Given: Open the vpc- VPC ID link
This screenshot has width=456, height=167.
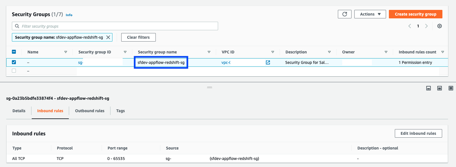Looking at the screenshot, I should (226, 62).
